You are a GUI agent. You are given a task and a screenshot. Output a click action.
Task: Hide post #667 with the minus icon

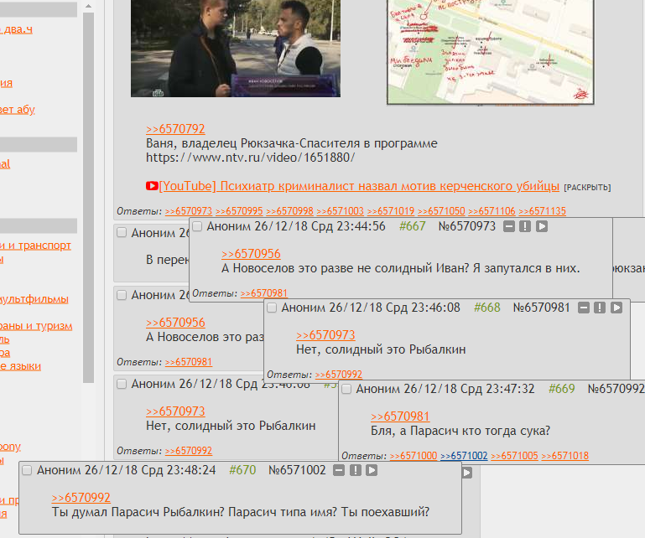[509, 226]
